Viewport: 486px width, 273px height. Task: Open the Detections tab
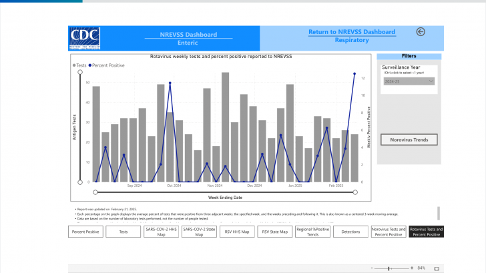pyautogui.click(x=350, y=232)
